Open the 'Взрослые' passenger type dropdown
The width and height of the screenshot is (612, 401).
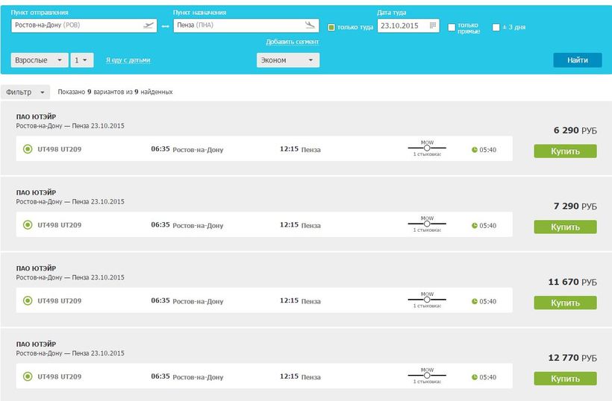39,60
